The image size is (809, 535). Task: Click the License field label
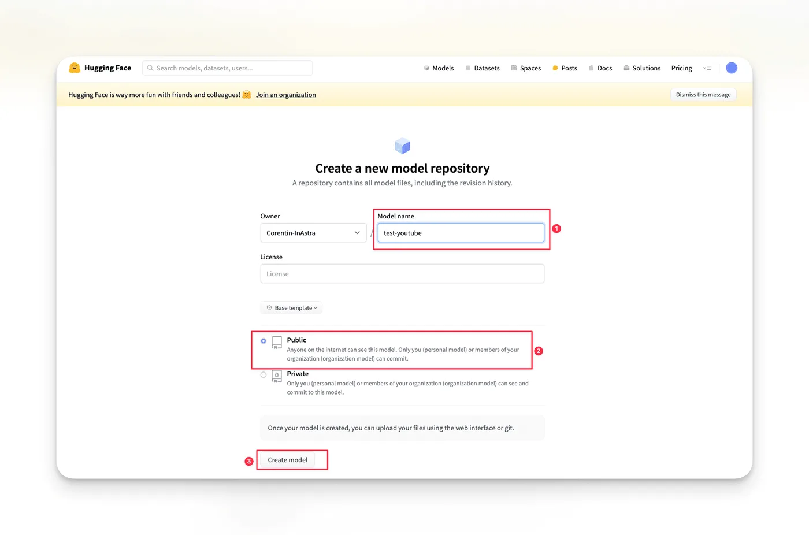click(x=272, y=257)
